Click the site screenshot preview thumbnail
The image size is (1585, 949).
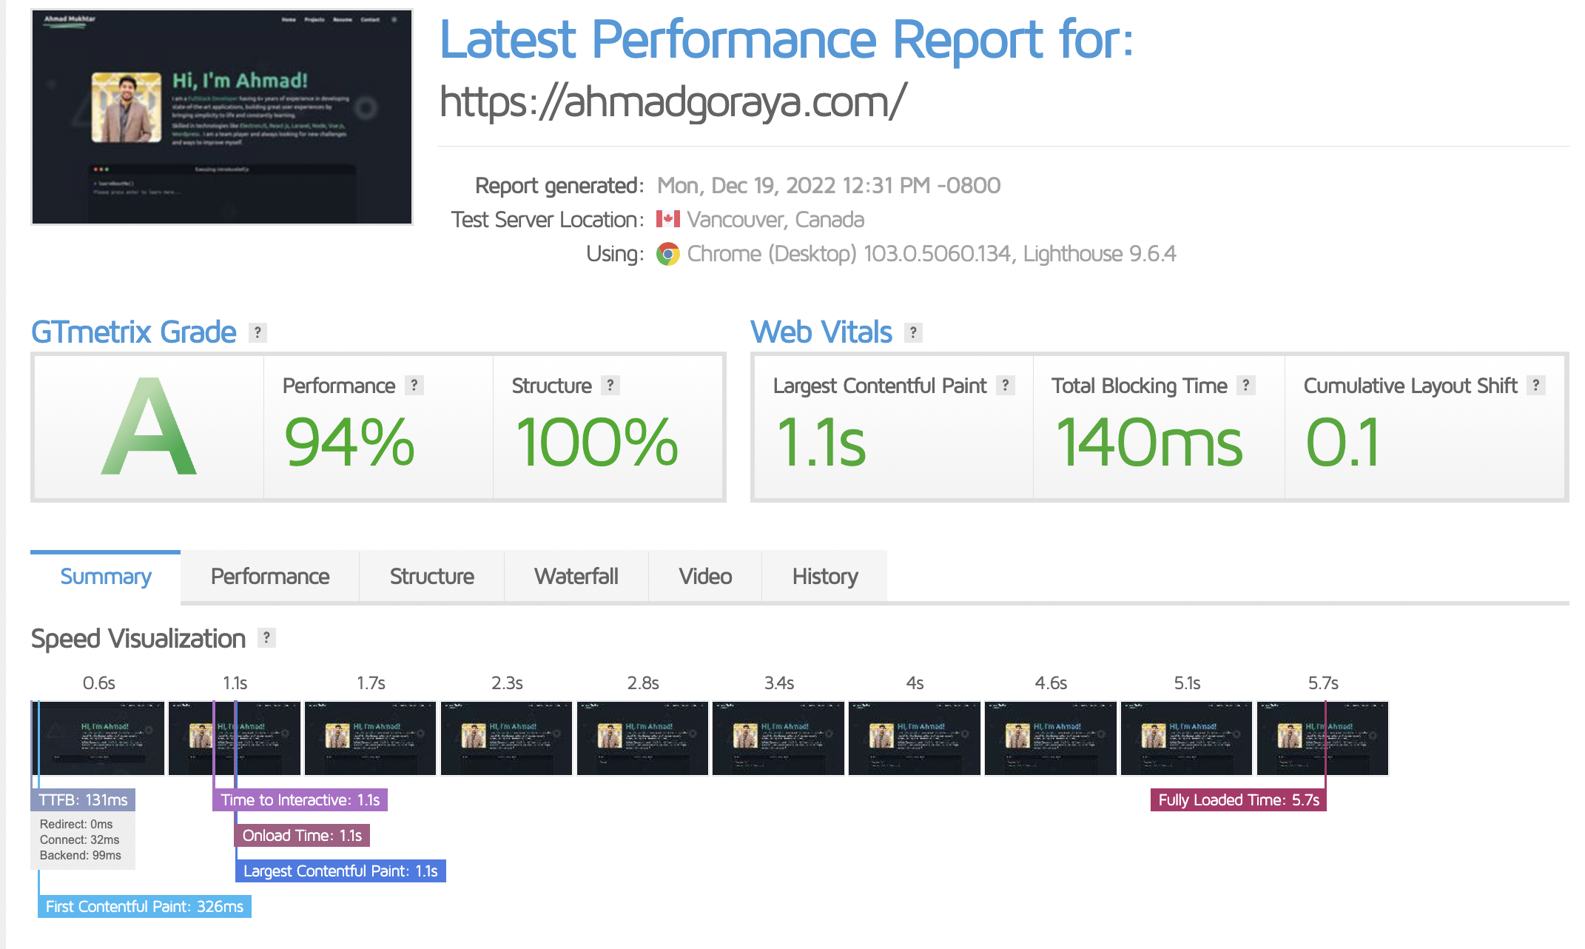tap(222, 117)
